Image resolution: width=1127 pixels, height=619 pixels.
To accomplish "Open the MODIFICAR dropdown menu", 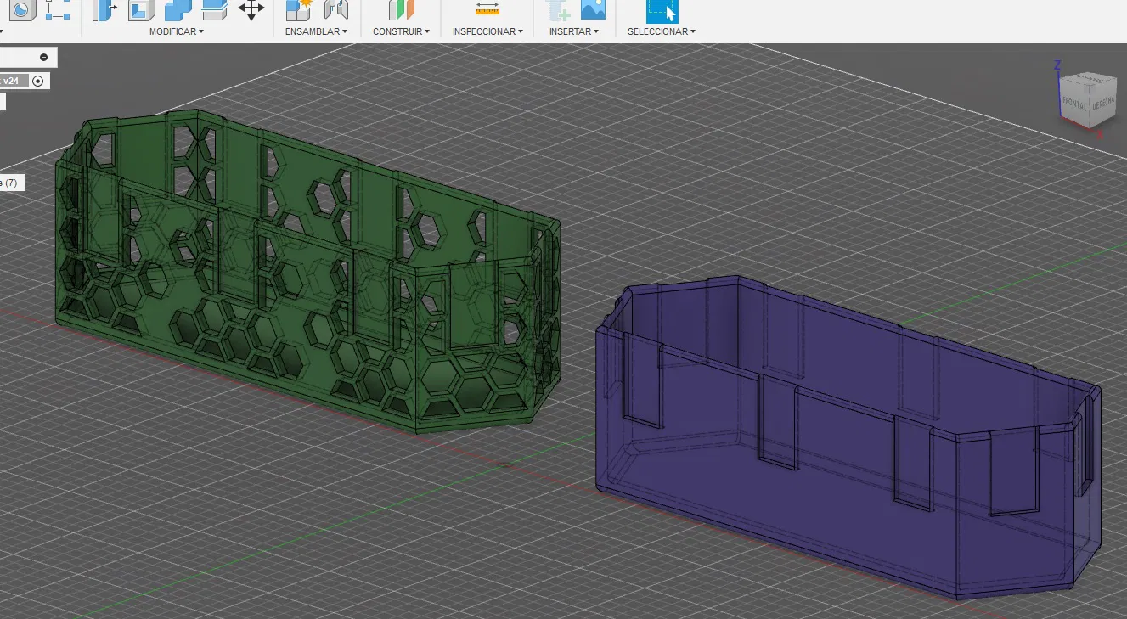I will click(176, 31).
